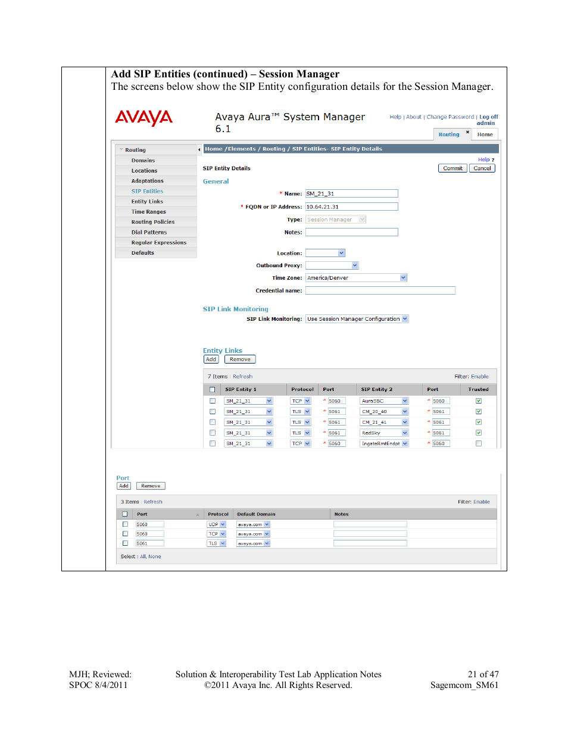Image resolution: width=568 pixels, height=735 pixels.
Task: Open Domains in the Routing menu
Action: [x=143, y=161]
